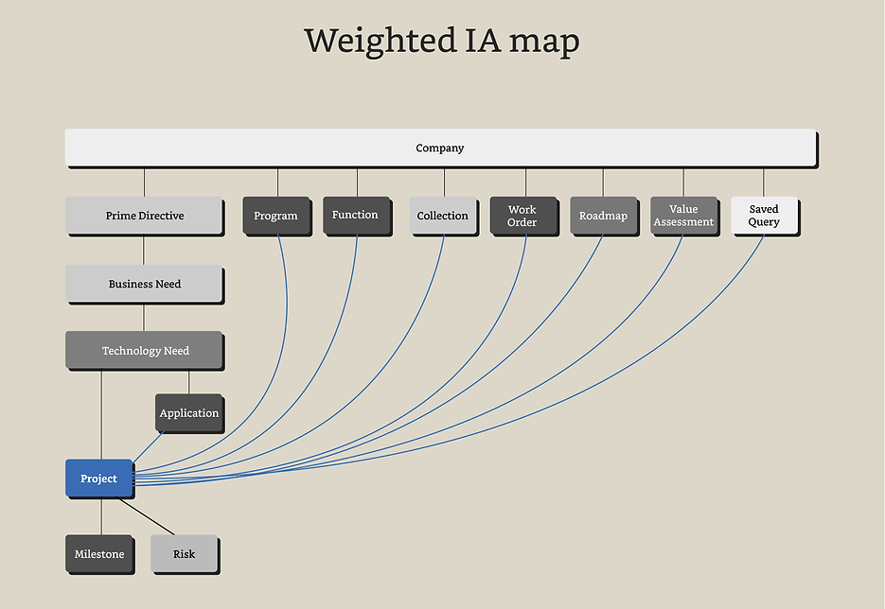Click the Technology Need node
Viewport: 885px width, 609px height.
(x=145, y=351)
